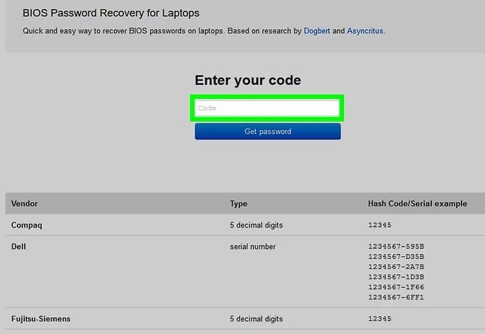
Task: Open the Dogbert research link
Action: (317, 31)
